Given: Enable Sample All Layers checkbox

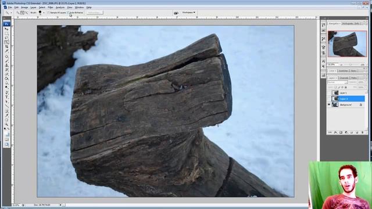Looking at the screenshot, I should 49,13.
